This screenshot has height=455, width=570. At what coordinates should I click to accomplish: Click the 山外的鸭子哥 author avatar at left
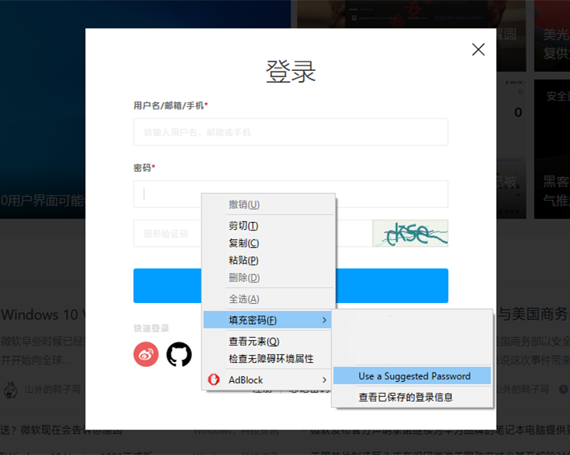point(10,389)
